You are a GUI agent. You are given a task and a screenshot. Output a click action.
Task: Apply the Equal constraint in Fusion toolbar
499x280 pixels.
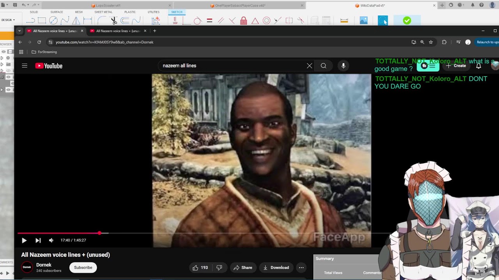pos(209,21)
